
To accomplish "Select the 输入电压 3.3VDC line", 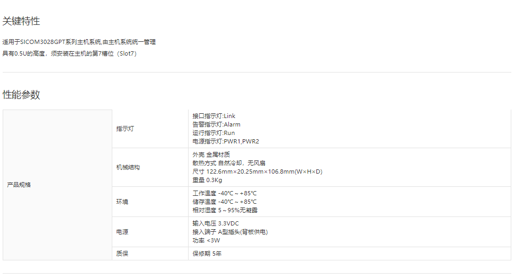I will pos(216,223).
